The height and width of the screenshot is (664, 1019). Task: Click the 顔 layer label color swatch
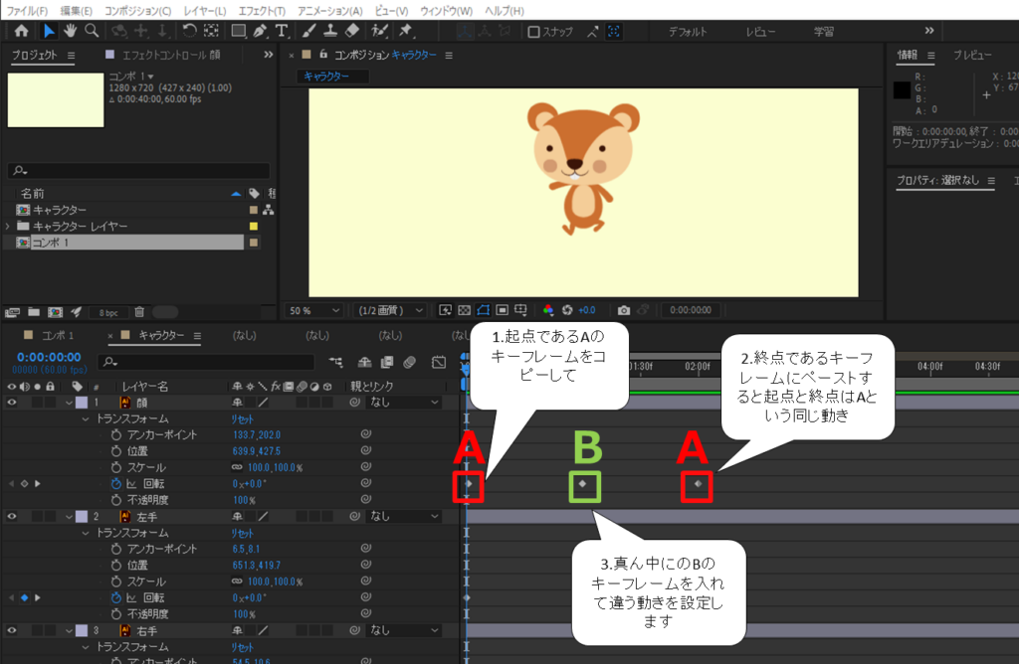(x=82, y=403)
